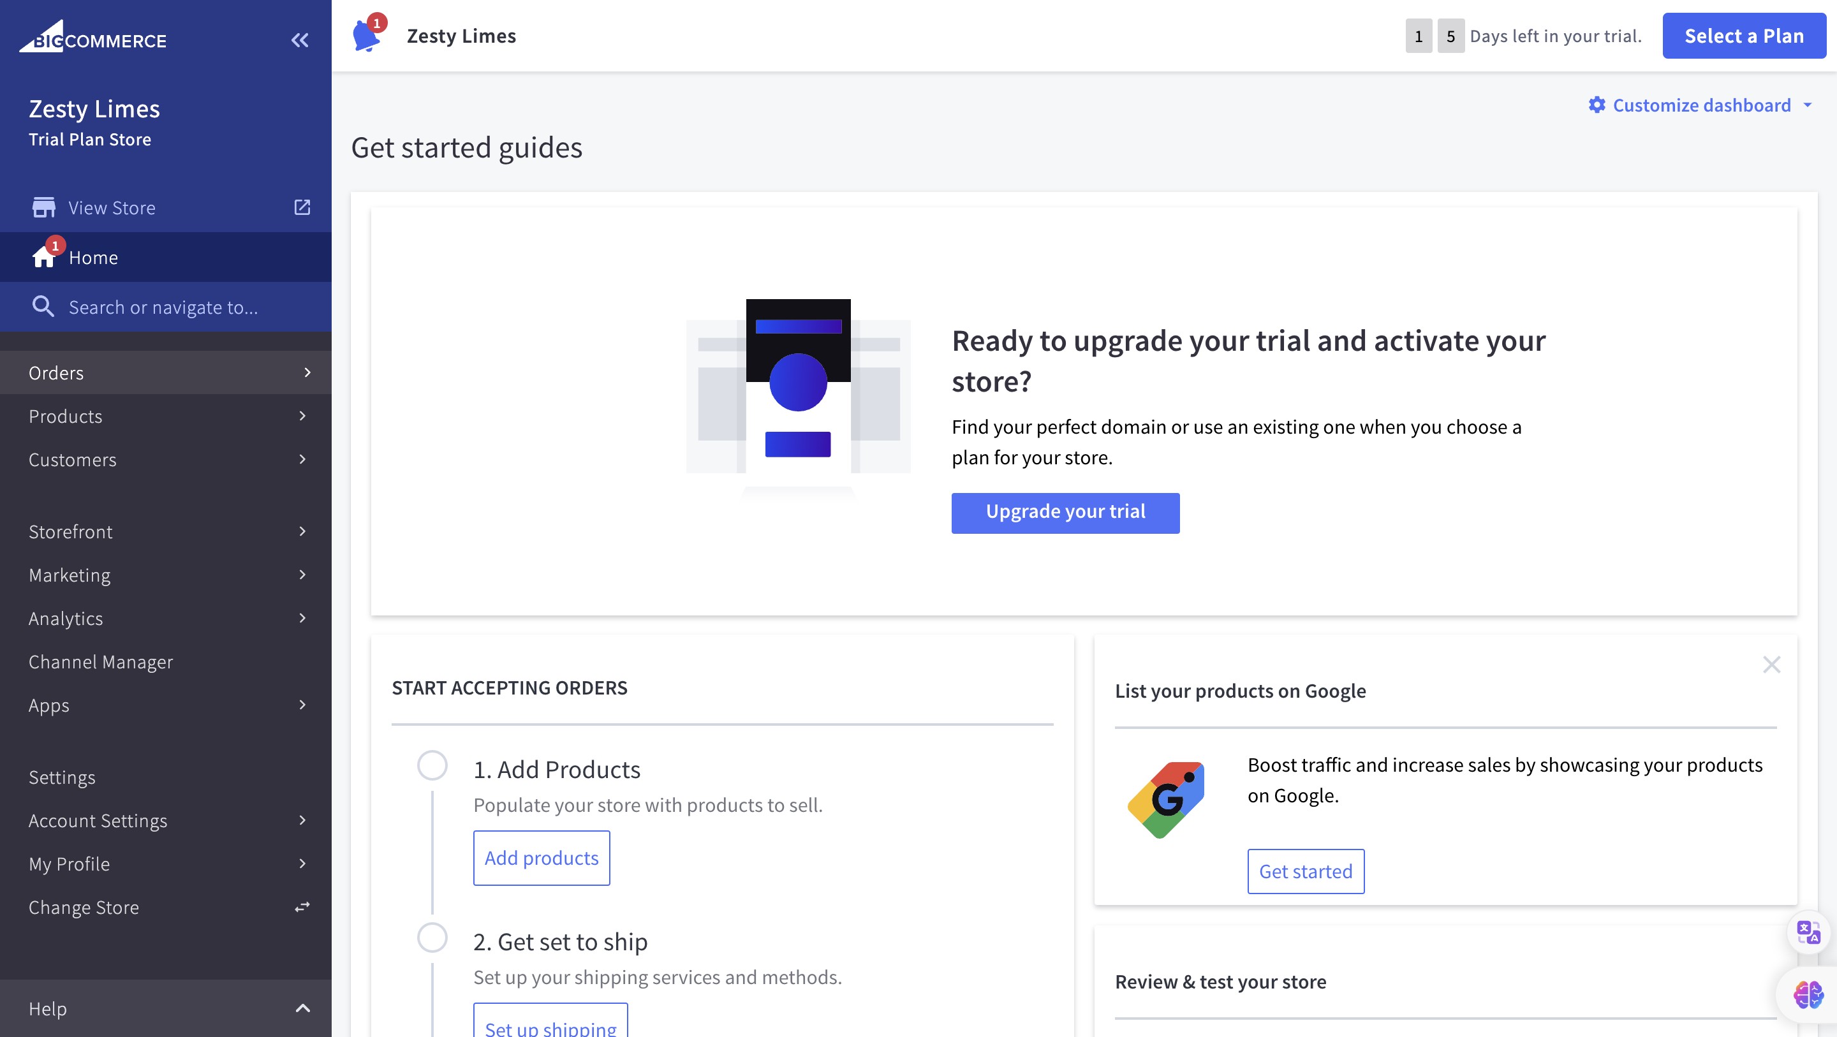Open the Customize dashboard dropdown
Viewport: 1837px width, 1037px height.
point(1701,106)
